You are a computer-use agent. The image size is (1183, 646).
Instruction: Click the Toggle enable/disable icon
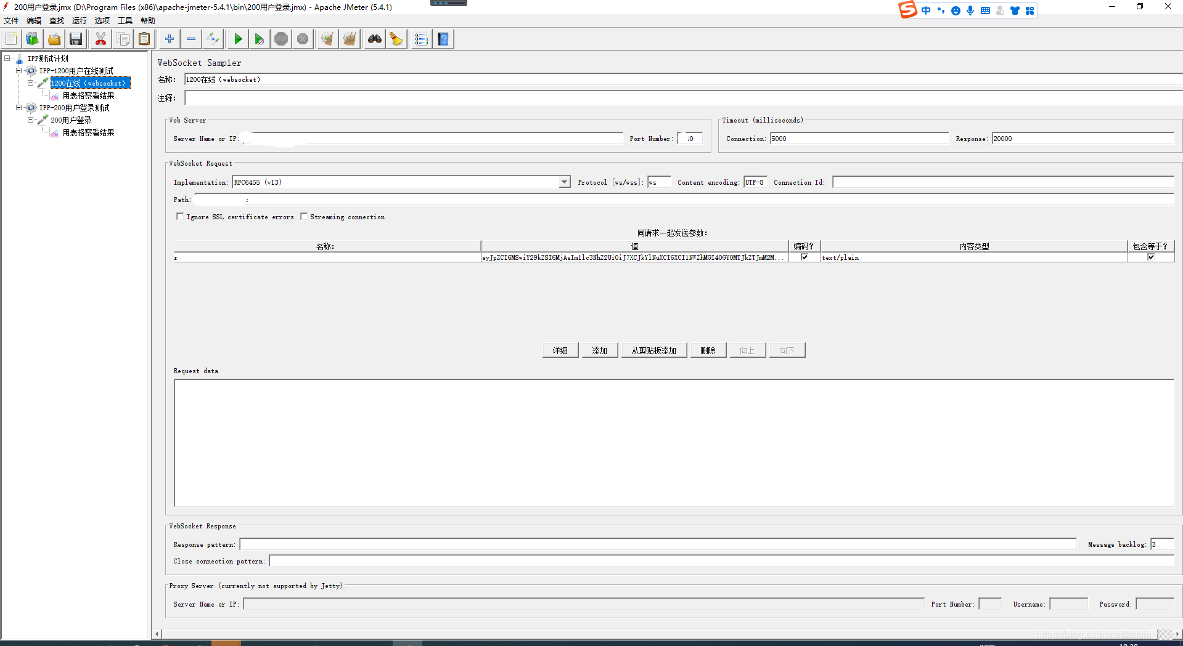[213, 39]
